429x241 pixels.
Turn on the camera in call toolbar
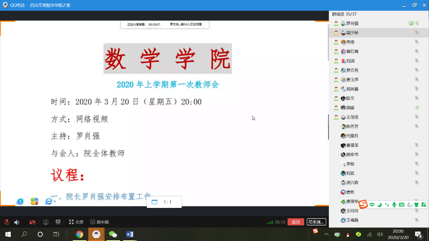coord(32,222)
